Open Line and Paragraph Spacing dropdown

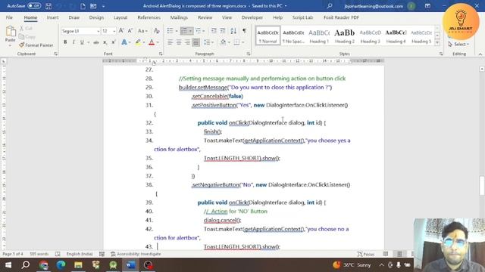(208, 42)
